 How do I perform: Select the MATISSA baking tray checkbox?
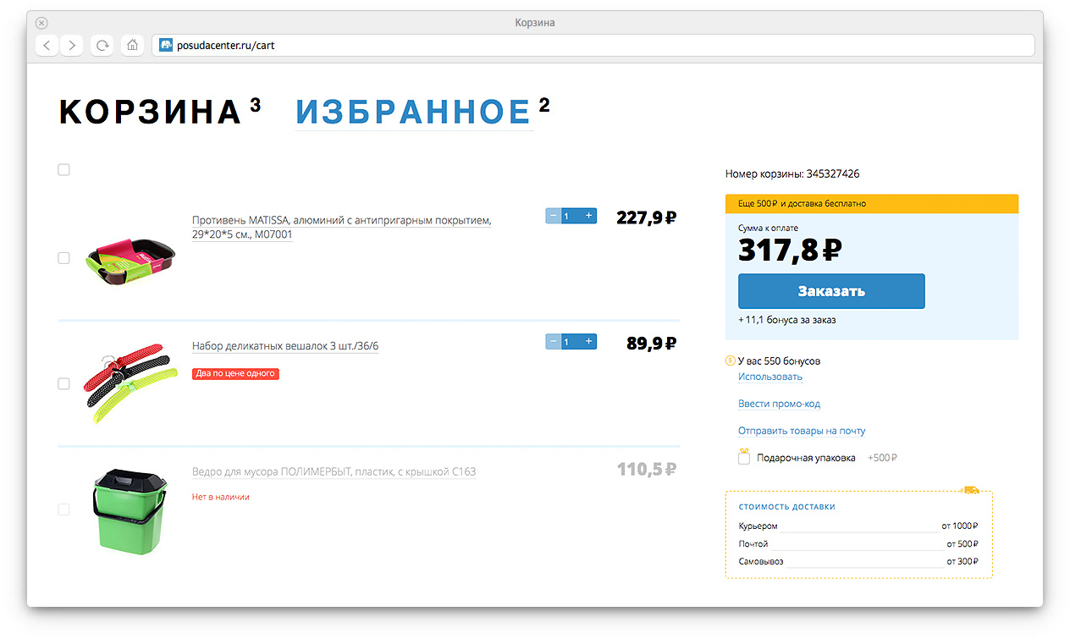click(x=63, y=258)
